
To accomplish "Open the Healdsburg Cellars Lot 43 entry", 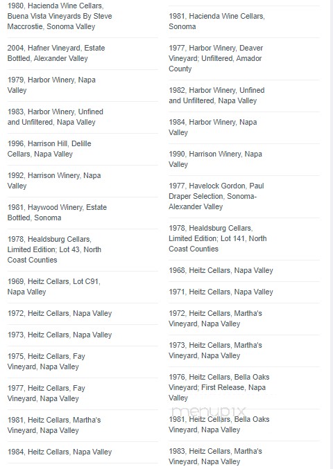I will click(x=54, y=249).
